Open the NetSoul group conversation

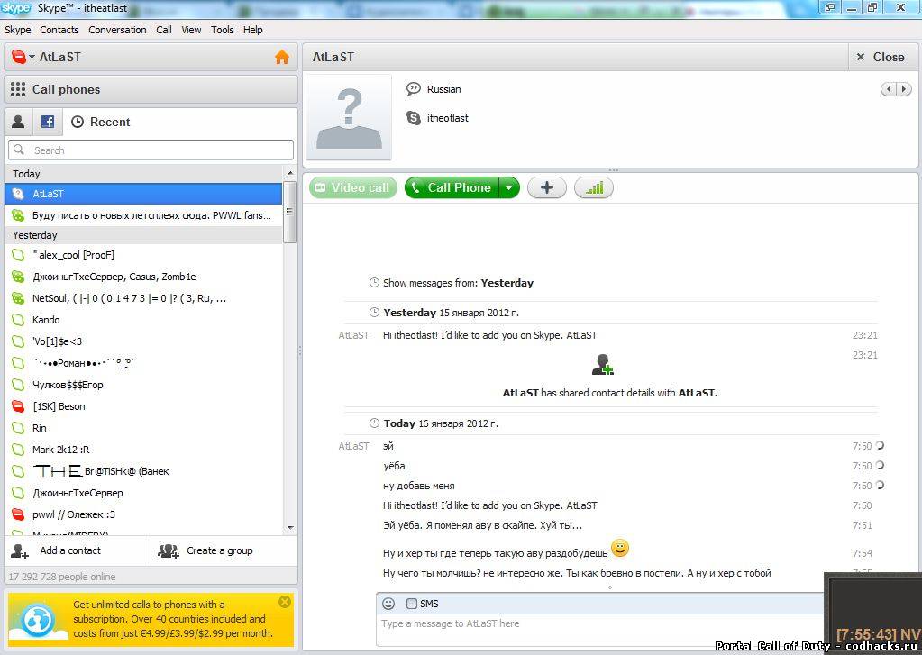pos(143,298)
